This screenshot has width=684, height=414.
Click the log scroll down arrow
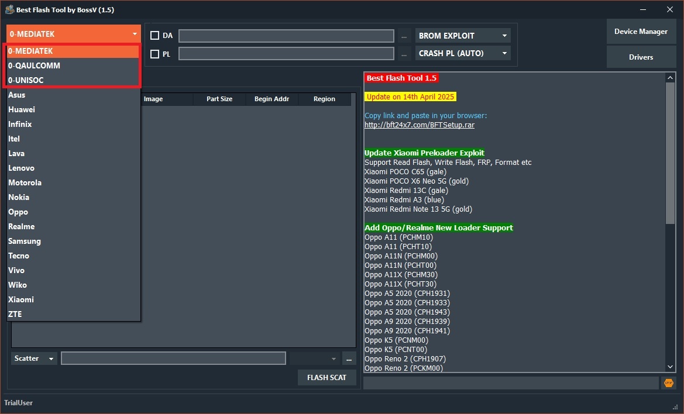coord(670,367)
